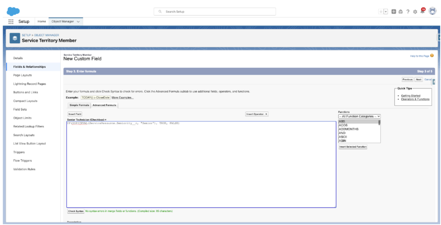Open the Insert Operator dropdown
441x225 pixels.
(257, 114)
